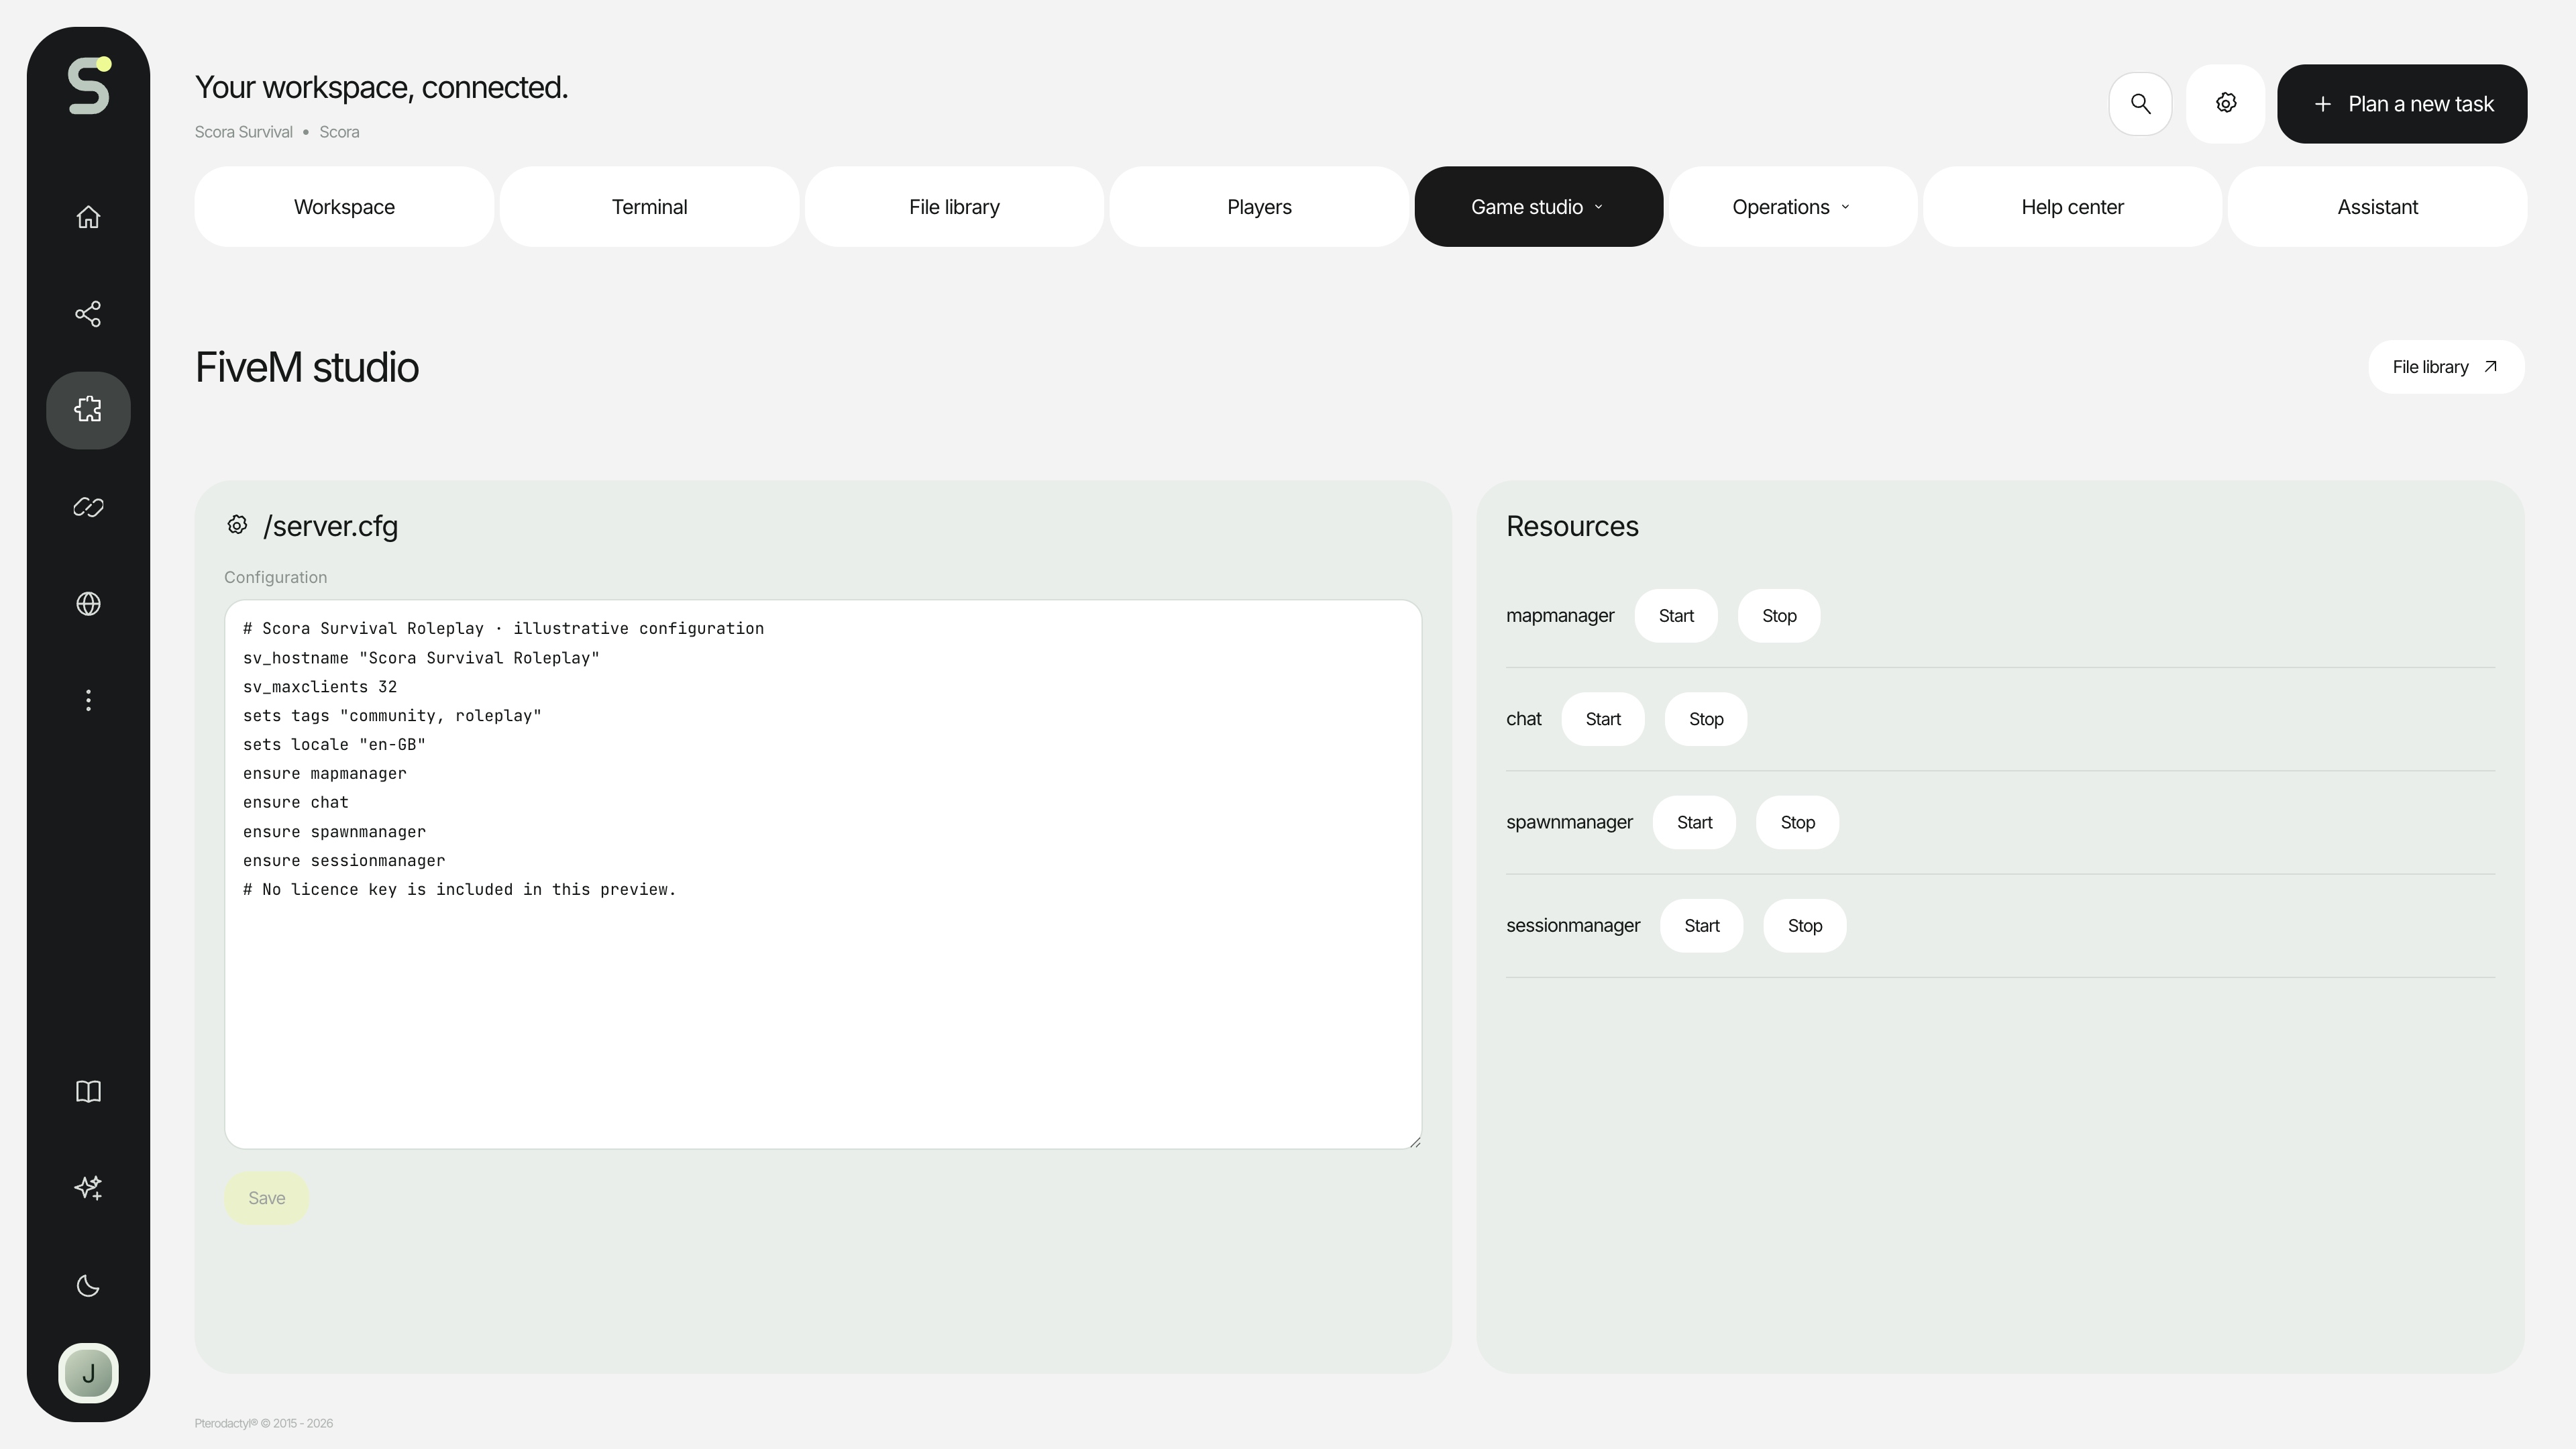Expand the Operations dropdown

point(1792,207)
